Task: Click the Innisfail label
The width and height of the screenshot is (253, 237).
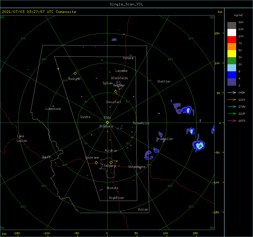Action: click(114, 102)
